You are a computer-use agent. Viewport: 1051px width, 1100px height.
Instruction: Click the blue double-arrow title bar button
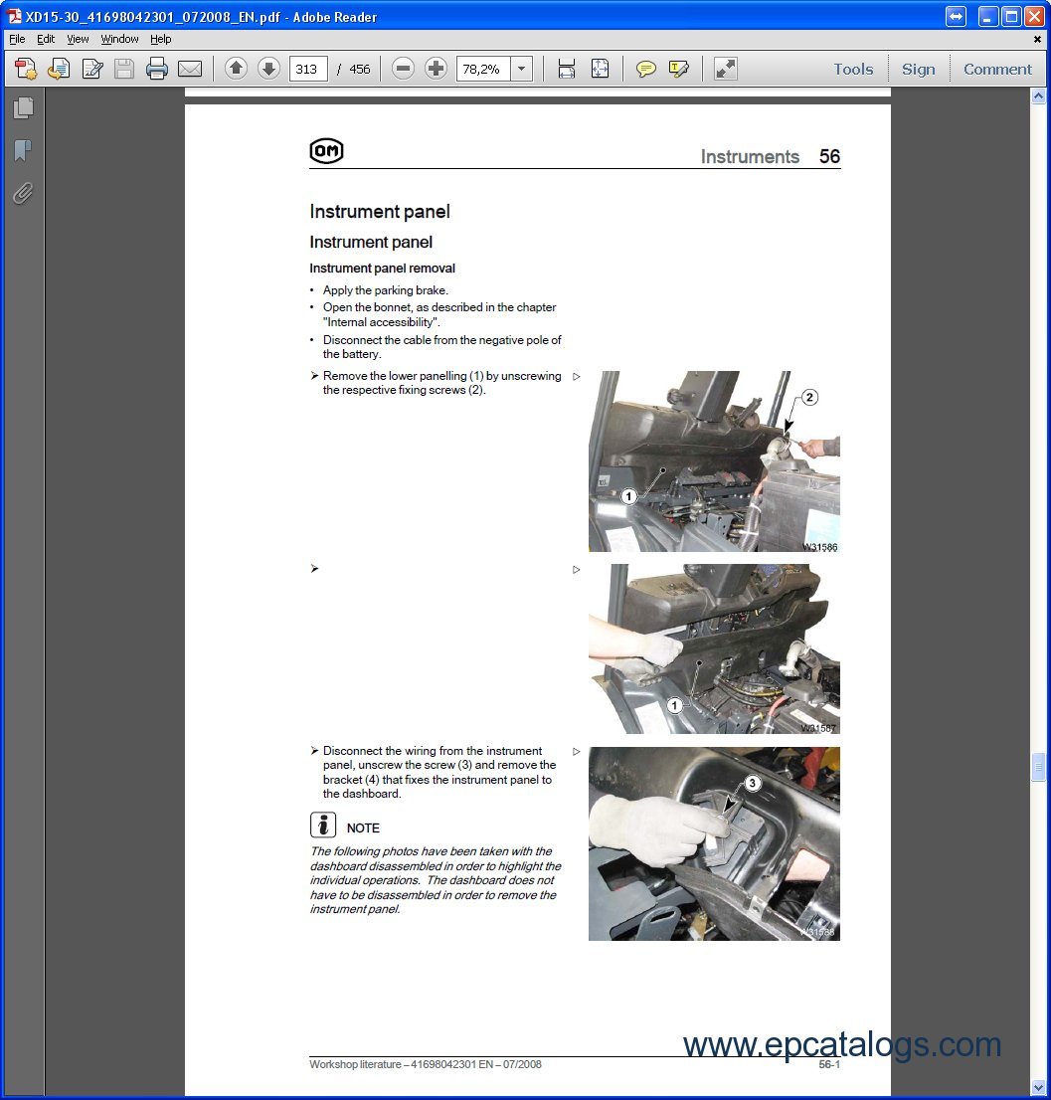tap(956, 16)
